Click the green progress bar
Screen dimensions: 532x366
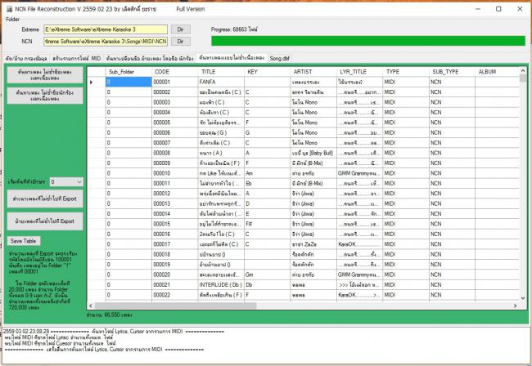368,41
